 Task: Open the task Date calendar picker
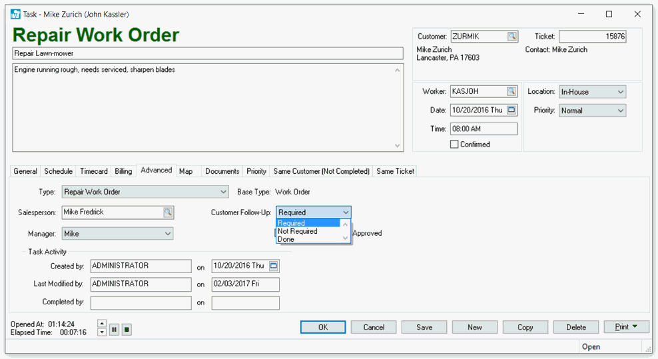(511, 110)
